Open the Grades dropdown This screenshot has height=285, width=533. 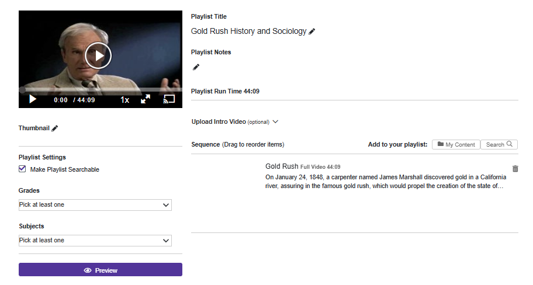[x=95, y=205]
